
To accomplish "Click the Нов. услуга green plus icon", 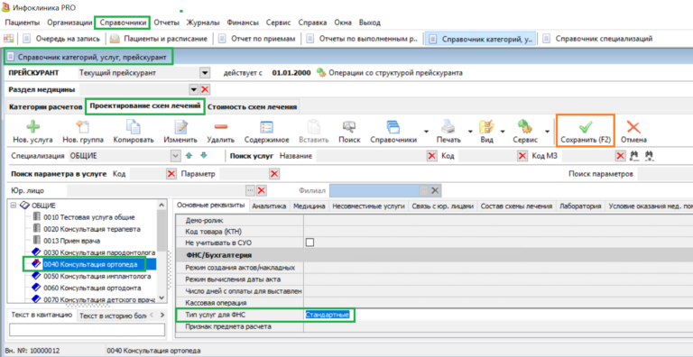I will click(32, 127).
